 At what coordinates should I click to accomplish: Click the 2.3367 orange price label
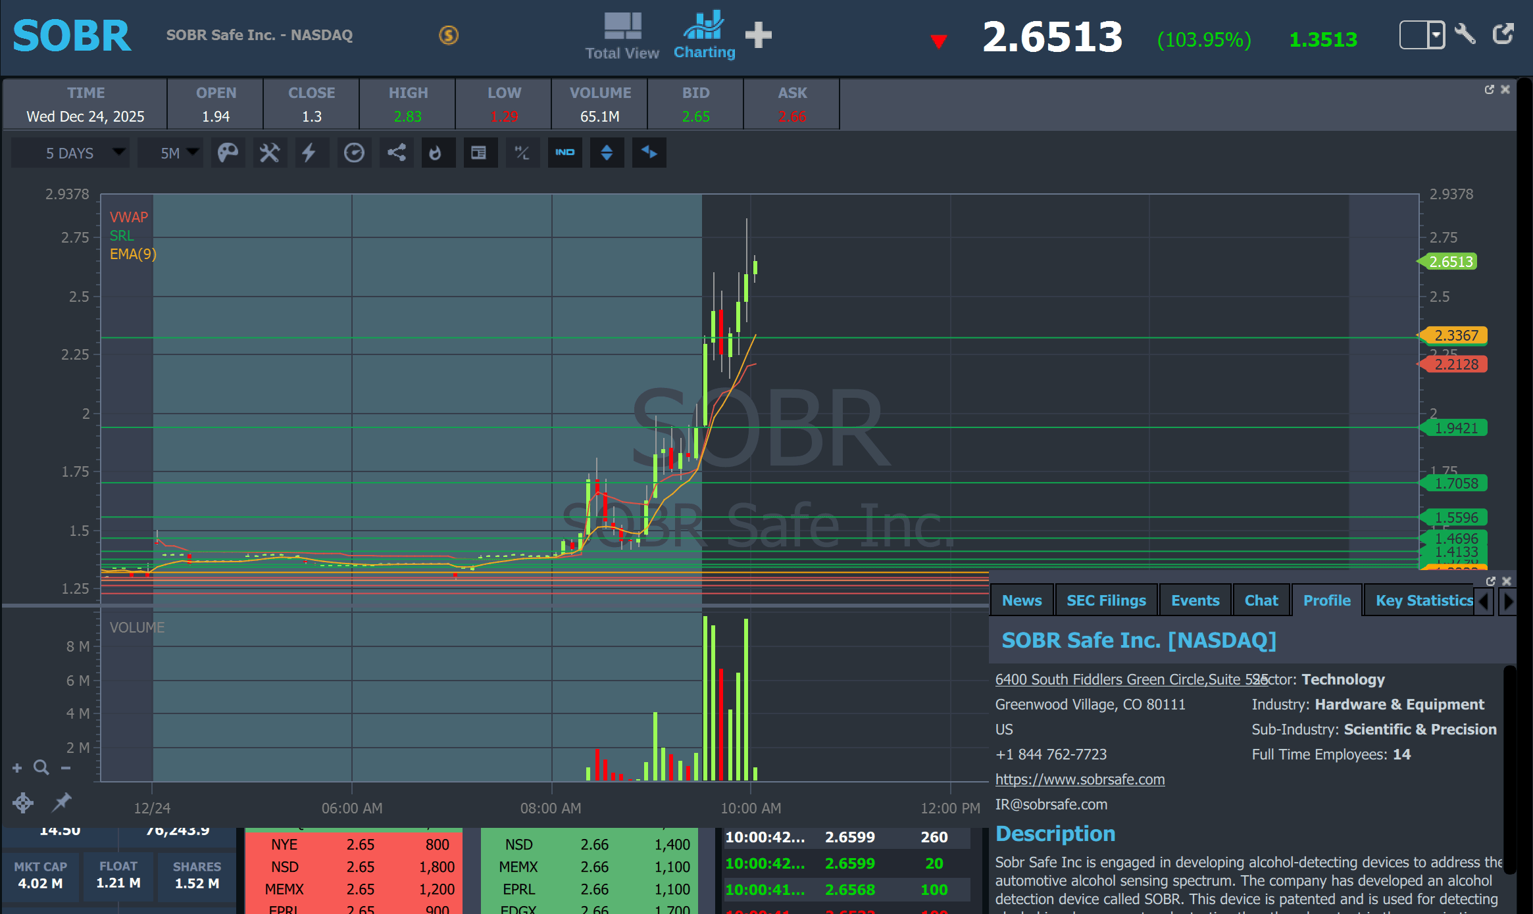pos(1455,335)
